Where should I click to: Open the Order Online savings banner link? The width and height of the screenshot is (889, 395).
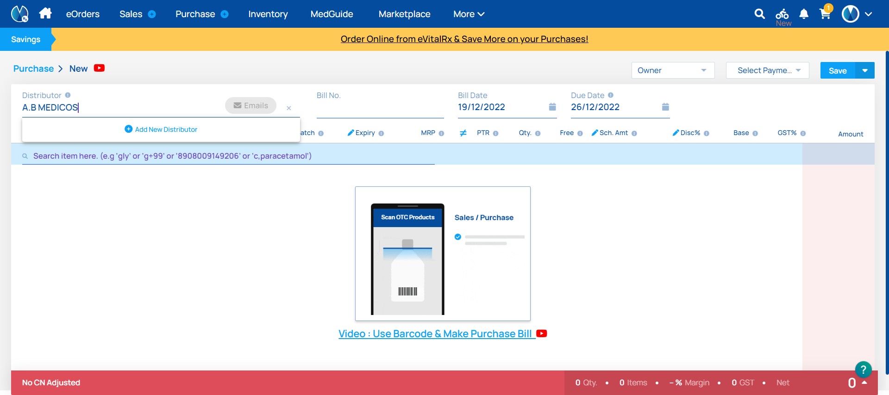tap(464, 39)
